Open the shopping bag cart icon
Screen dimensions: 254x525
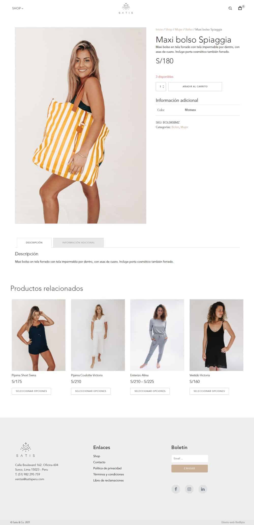240,8
